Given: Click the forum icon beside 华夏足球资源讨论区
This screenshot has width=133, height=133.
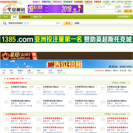Looking at the screenshot, I should coord(39,129).
